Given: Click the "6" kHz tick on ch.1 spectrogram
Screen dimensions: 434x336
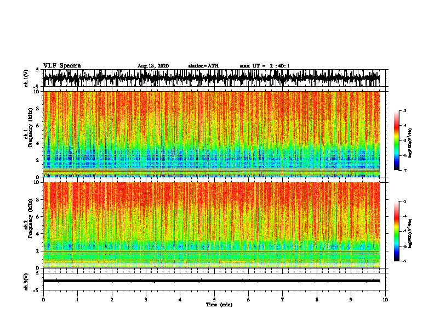Looking at the screenshot, I should click(38, 126).
